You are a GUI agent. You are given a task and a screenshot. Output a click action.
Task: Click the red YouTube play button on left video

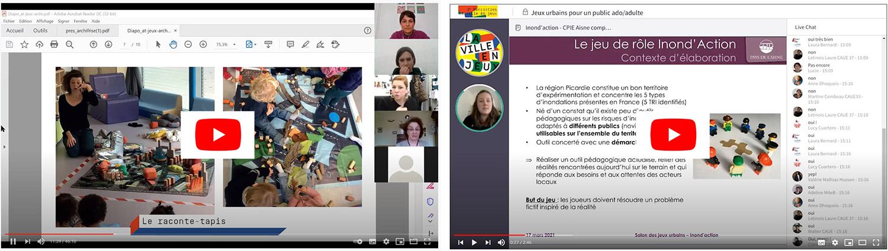(217, 135)
